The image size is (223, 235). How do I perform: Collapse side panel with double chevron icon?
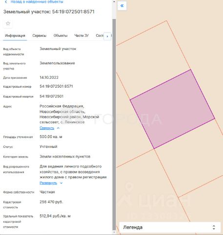122,6
